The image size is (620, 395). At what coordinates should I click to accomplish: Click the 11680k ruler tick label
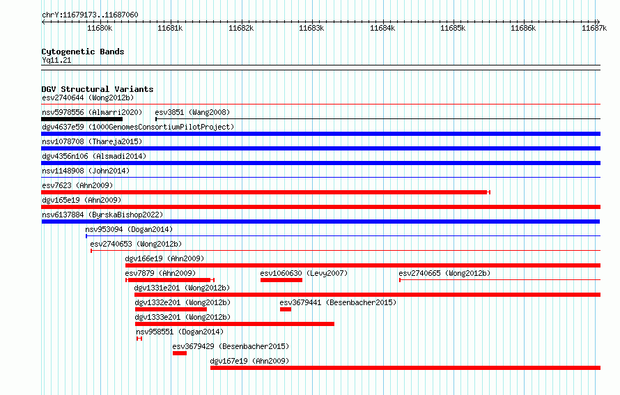tap(100, 28)
